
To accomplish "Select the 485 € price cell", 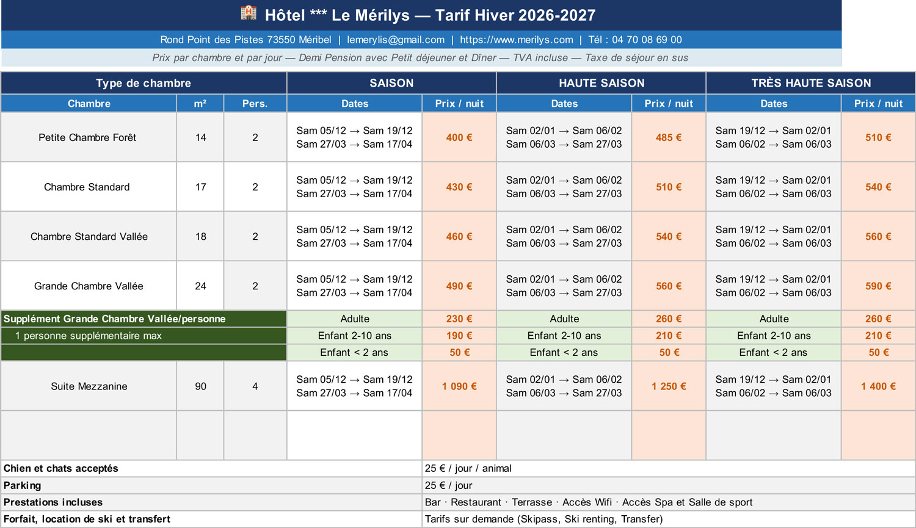I will pos(669,137).
